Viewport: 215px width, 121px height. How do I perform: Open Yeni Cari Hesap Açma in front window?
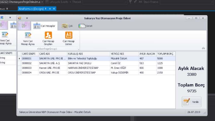click(28, 39)
